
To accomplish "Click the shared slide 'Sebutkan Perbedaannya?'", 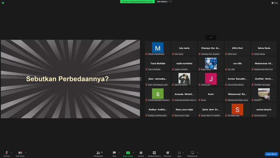I will pos(70,79).
